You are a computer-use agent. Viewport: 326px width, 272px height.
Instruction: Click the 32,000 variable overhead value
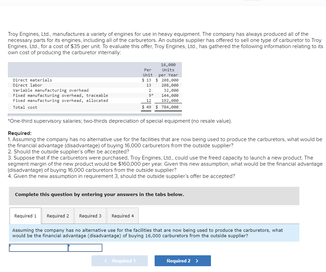pos(171,90)
